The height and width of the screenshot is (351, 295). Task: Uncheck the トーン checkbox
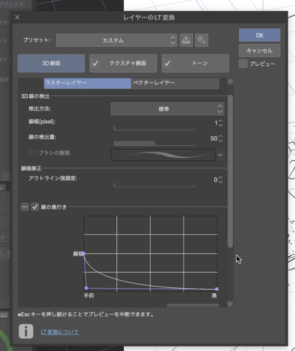pos(167,63)
